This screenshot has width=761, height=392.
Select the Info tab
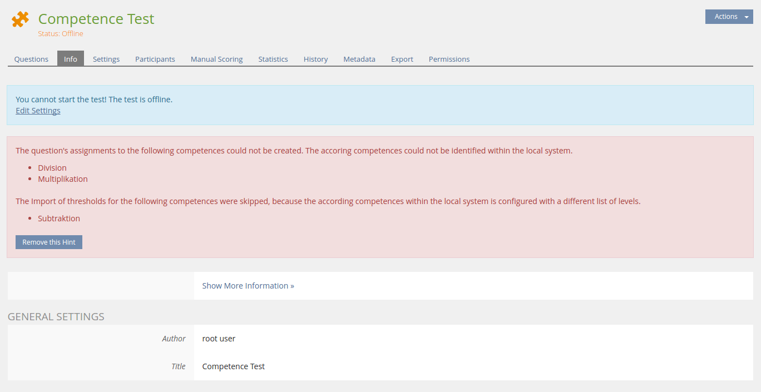(x=71, y=59)
